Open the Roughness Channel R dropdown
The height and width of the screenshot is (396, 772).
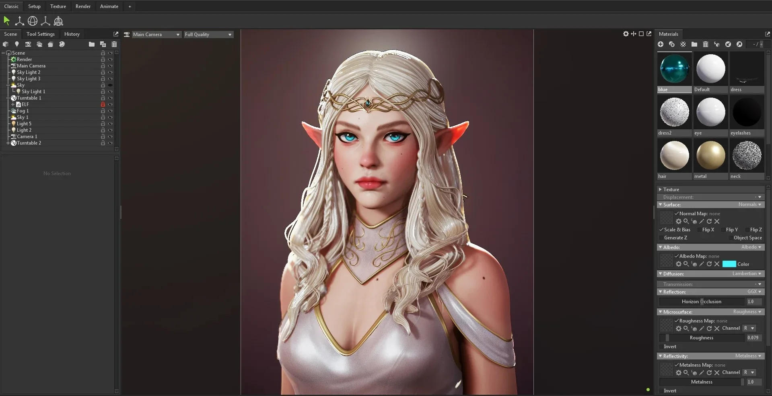(x=749, y=328)
